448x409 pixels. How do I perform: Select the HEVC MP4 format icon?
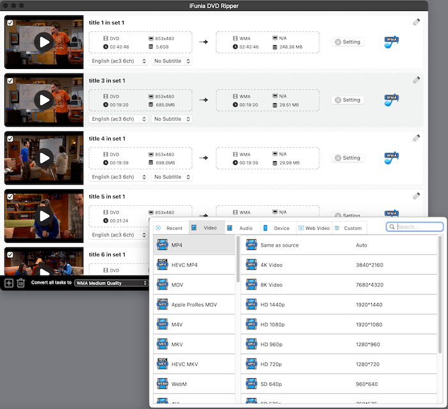point(162,265)
